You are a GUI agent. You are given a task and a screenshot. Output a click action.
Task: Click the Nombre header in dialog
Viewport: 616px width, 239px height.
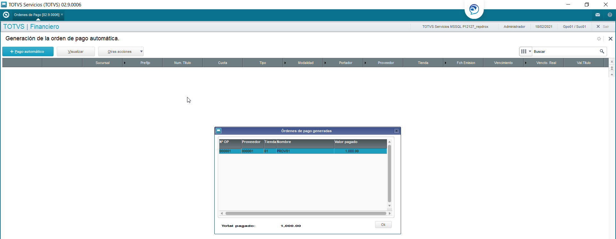click(x=305, y=144)
